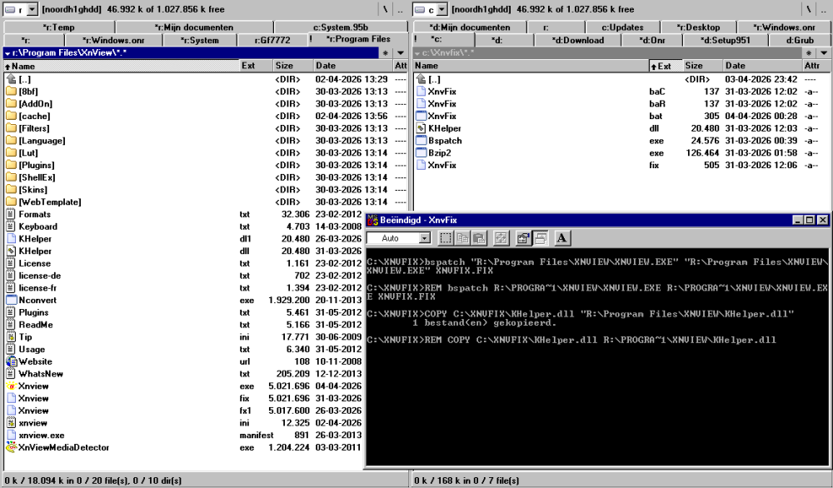
Task: Go up with right panel '..' button
Action: [x=824, y=9]
